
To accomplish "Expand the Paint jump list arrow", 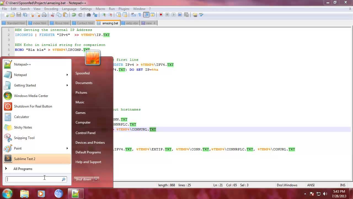I will (67, 148).
